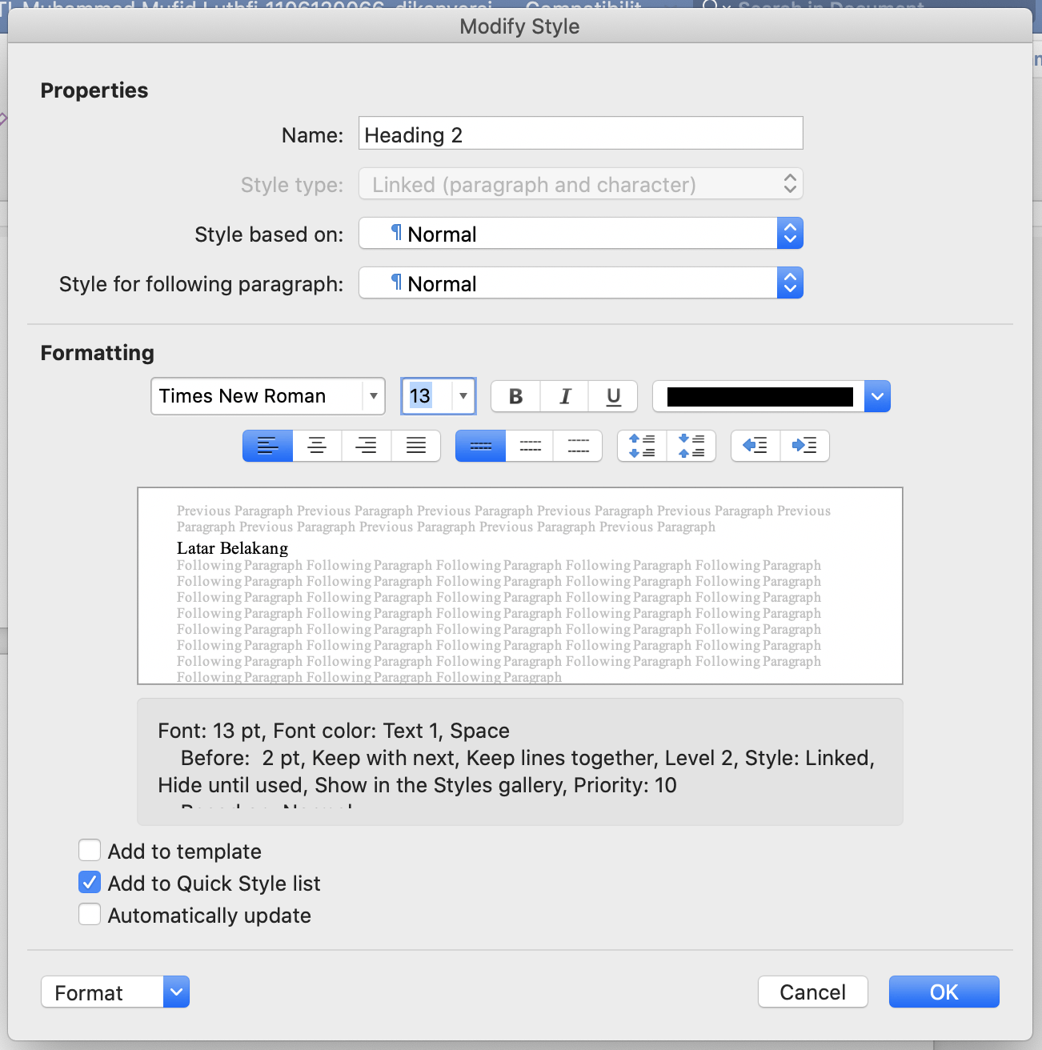Open the Times New Roman font list
The height and width of the screenshot is (1050, 1042).
click(x=373, y=396)
